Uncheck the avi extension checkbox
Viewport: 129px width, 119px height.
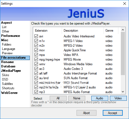[36, 36]
